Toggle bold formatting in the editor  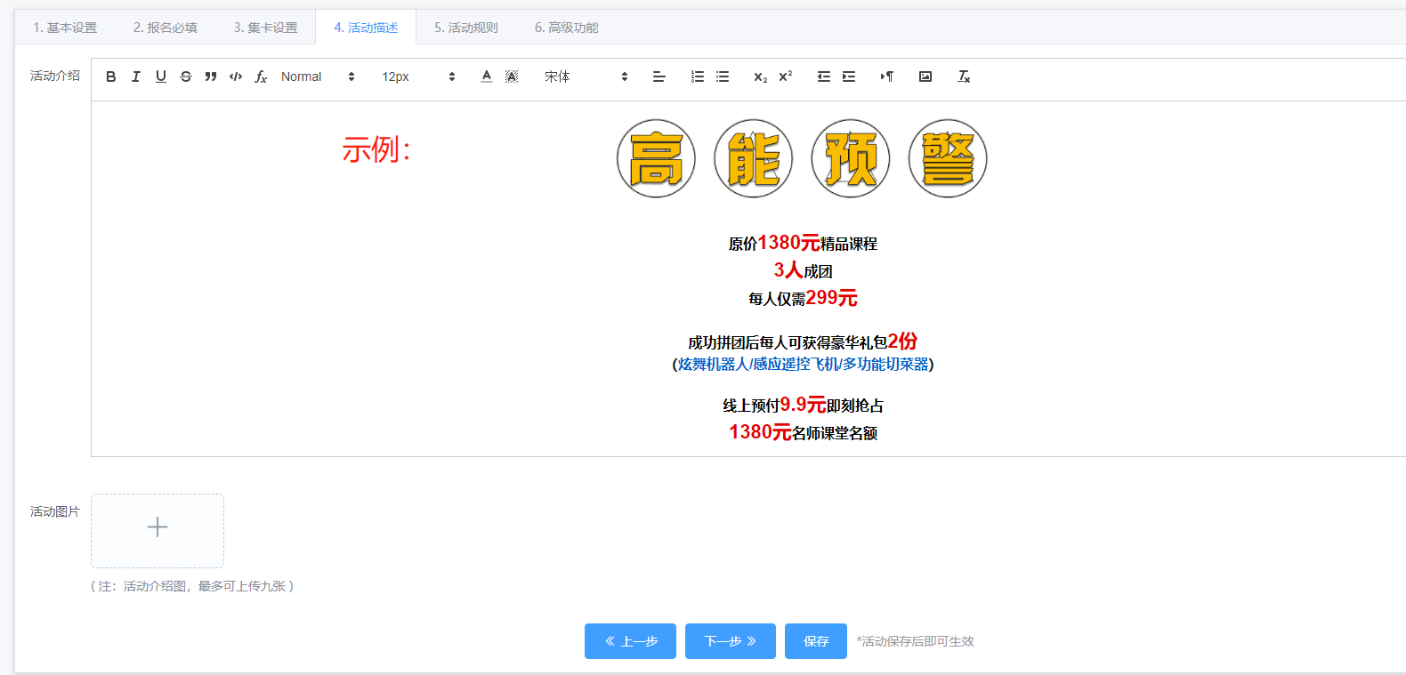coord(111,76)
